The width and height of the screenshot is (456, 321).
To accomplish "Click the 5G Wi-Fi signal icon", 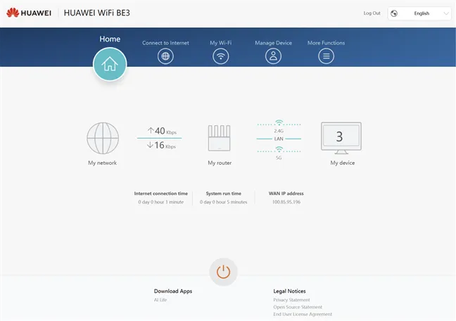I will 279,149.
